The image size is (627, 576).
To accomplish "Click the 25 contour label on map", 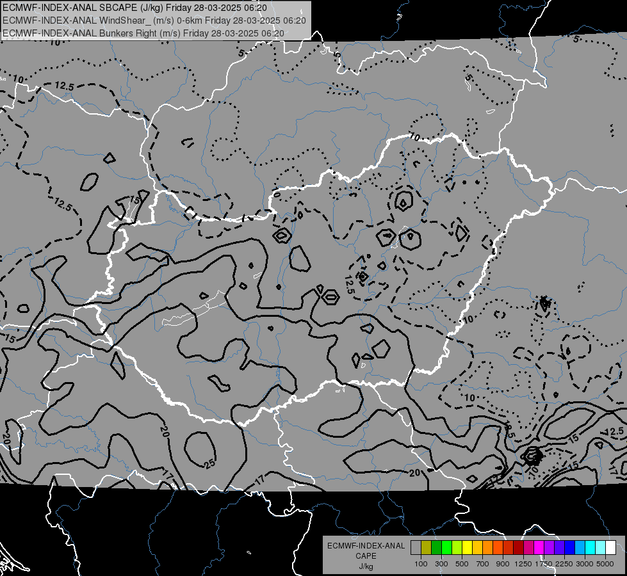I will [209, 463].
